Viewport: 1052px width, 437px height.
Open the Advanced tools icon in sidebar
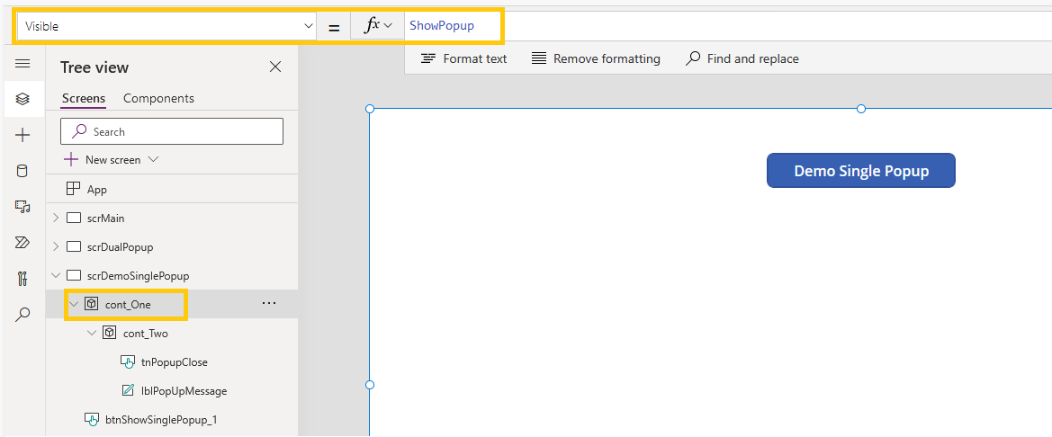point(22,279)
